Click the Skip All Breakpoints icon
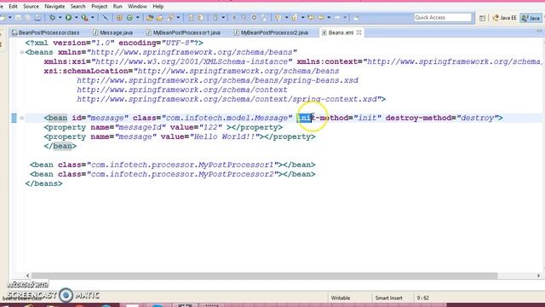 pos(105,17)
